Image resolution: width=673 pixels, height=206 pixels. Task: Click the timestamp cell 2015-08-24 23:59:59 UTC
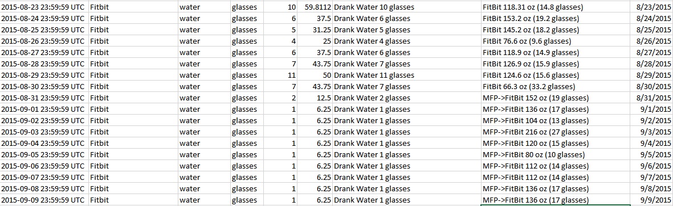(x=44, y=18)
